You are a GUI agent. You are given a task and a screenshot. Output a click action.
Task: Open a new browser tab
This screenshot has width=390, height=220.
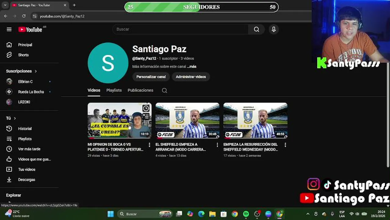74,5
